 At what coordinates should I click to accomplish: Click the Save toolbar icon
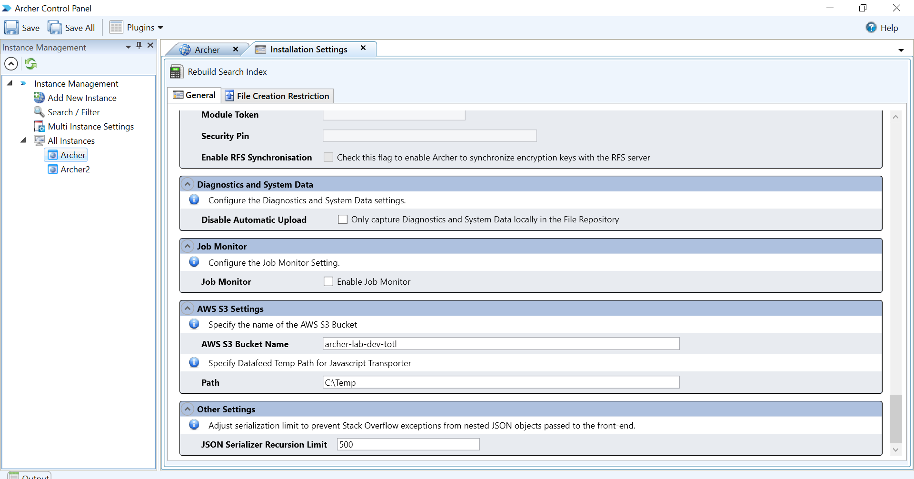click(x=11, y=28)
